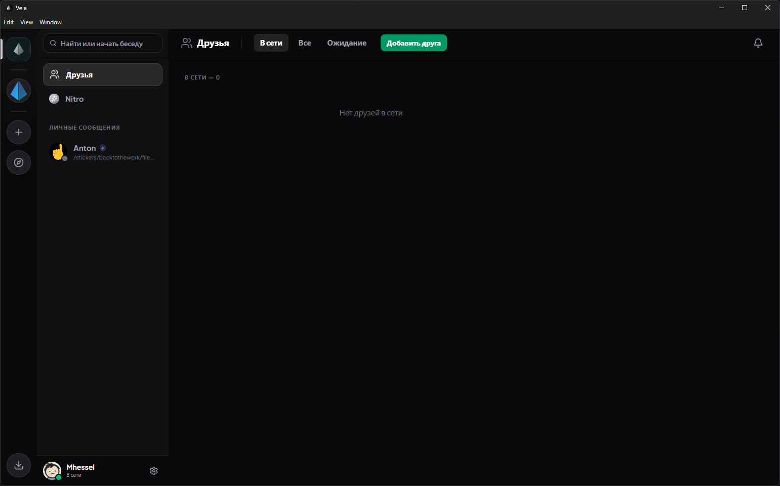Viewport: 780px width, 486px height.
Task: Open the Nitro page
Action: click(74, 99)
